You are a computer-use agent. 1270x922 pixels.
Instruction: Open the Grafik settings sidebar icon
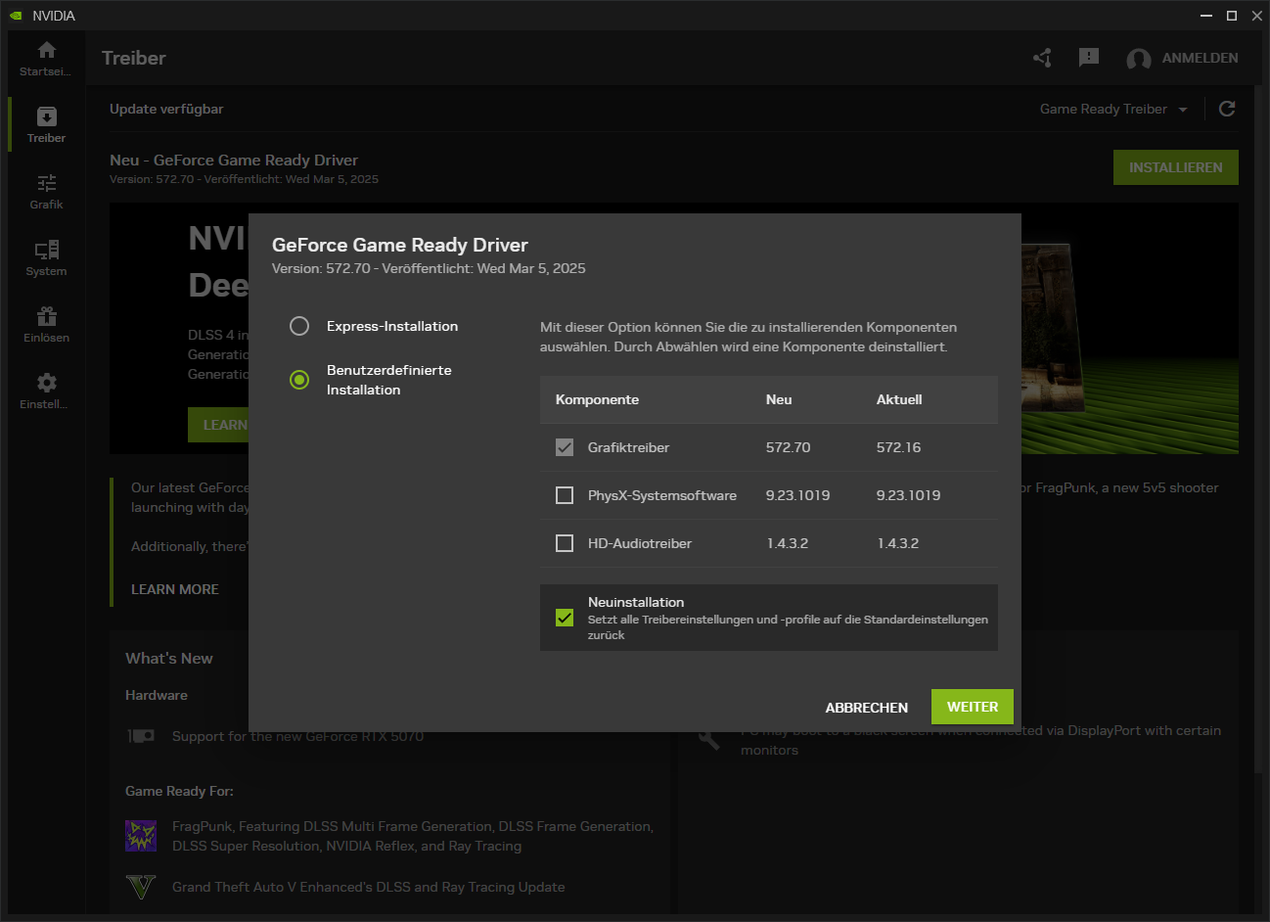click(x=46, y=183)
